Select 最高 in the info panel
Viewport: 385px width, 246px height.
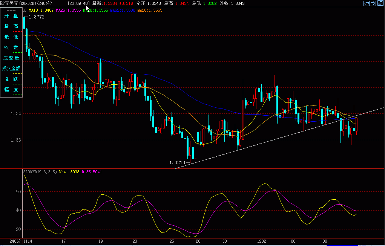coord(11,26)
